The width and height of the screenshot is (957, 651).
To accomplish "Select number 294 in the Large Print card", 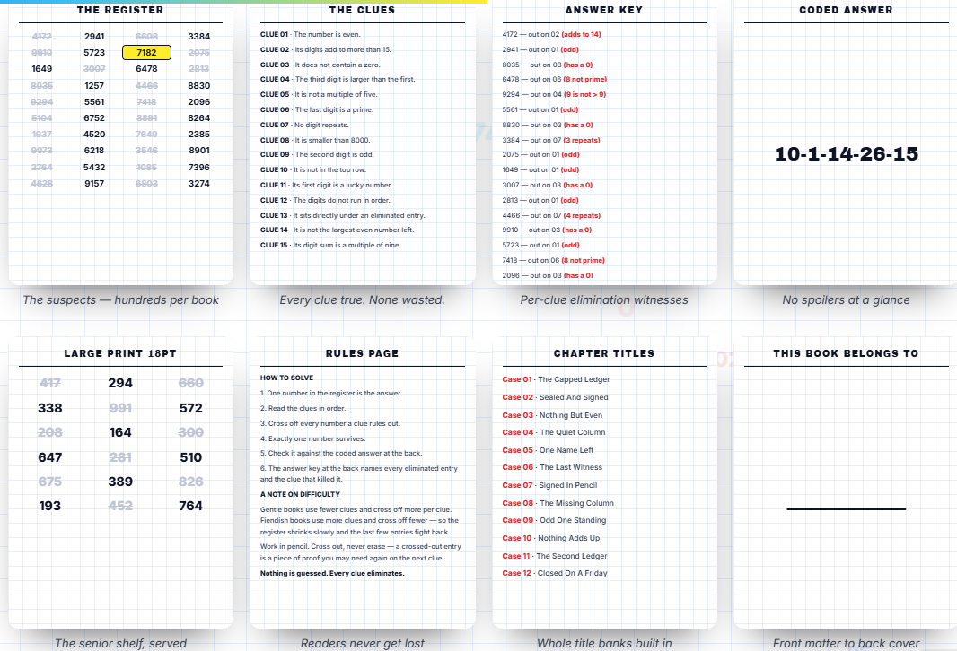I will pyautogui.click(x=120, y=384).
